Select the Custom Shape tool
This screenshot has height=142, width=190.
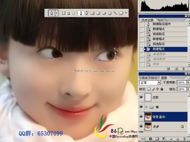tap(121, 13)
